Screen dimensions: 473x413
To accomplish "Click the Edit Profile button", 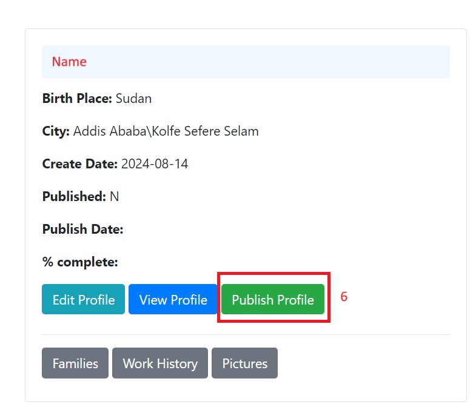I will pyautogui.click(x=83, y=300).
